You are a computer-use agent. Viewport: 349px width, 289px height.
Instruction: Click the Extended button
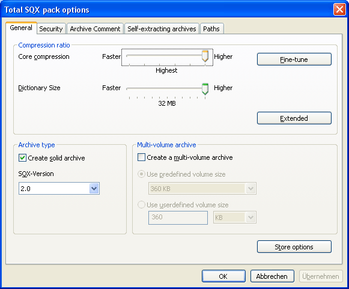click(x=294, y=118)
